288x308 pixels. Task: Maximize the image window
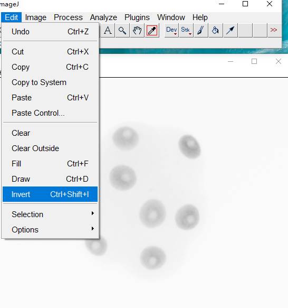[254, 61]
